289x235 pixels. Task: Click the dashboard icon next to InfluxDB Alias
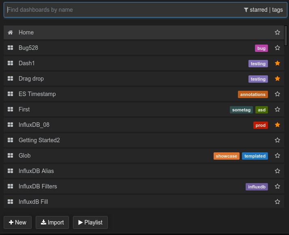[x=11, y=171]
